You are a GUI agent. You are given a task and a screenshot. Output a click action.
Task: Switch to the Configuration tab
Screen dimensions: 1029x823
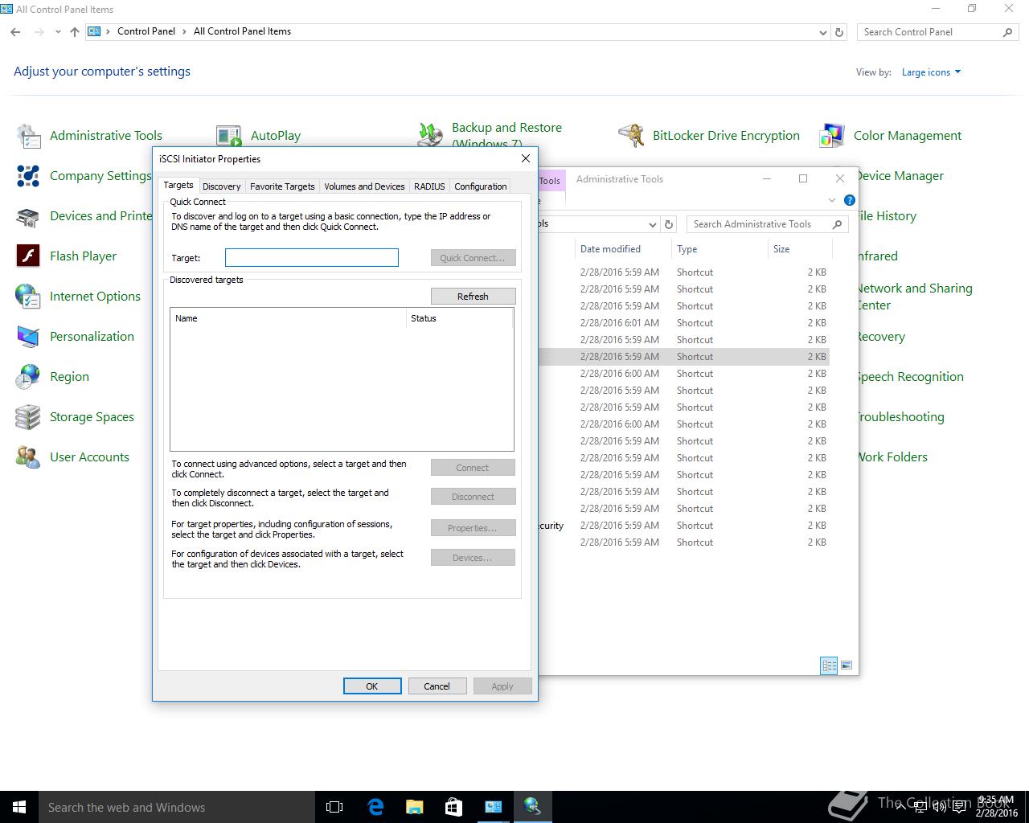pos(480,186)
